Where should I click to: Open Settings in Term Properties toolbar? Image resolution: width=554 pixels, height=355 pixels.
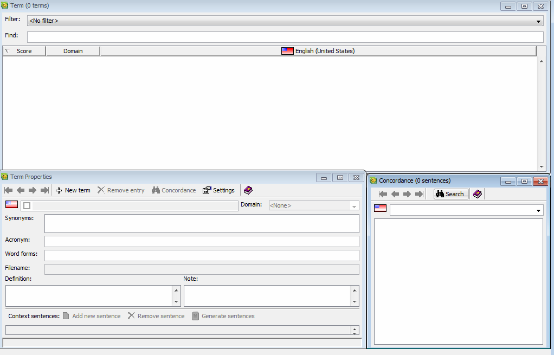click(x=218, y=190)
